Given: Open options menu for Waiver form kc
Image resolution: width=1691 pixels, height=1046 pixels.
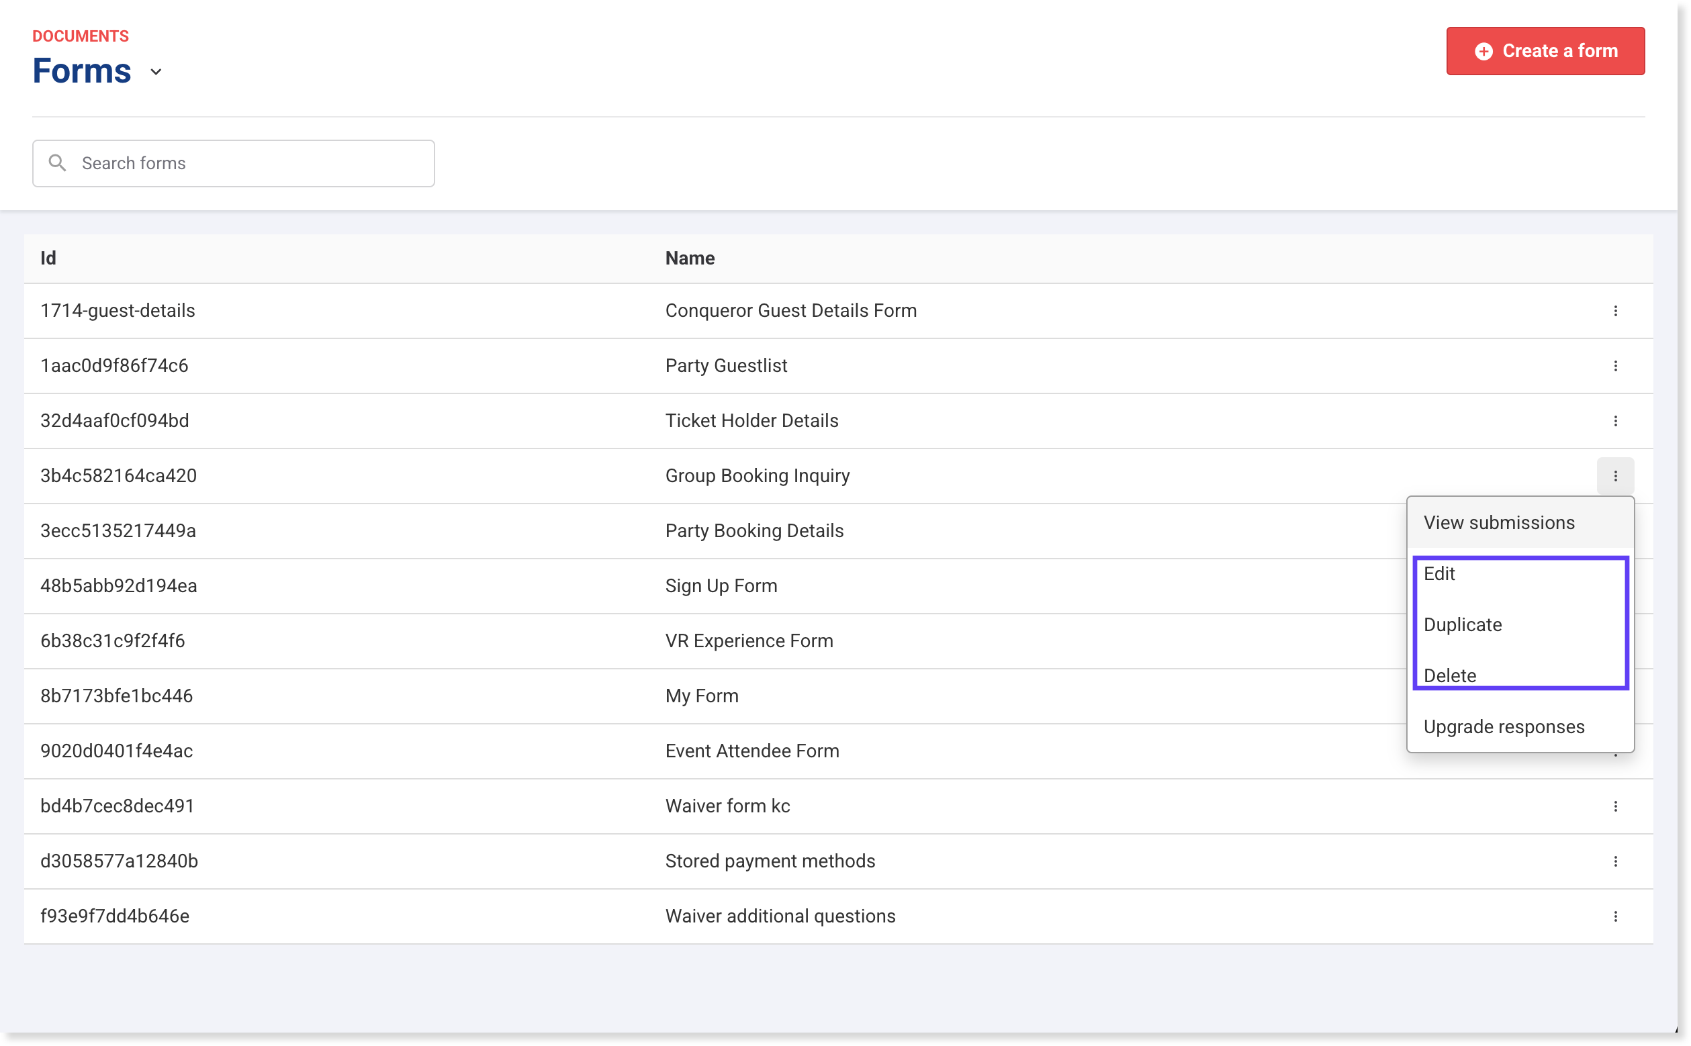Looking at the screenshot, I should (x=1615, y=806).
